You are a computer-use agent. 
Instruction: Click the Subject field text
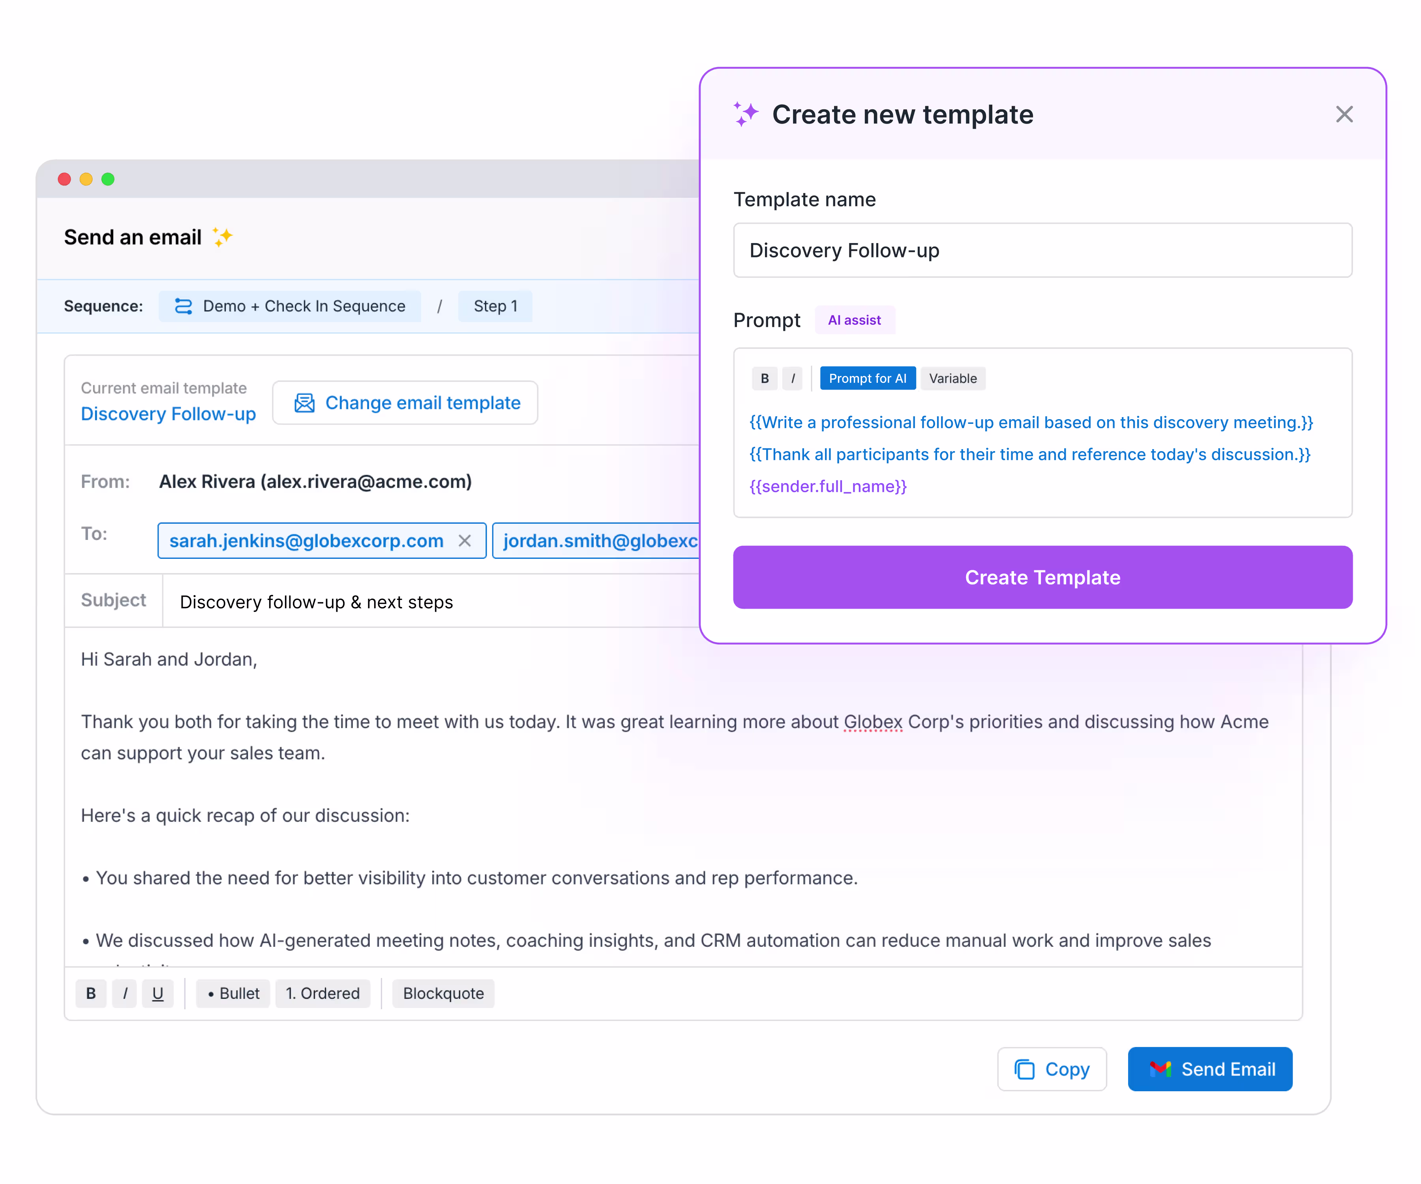[x=316, y=602]
